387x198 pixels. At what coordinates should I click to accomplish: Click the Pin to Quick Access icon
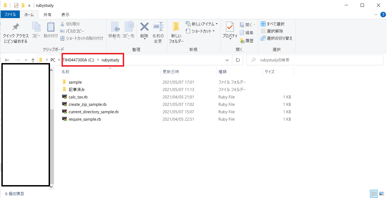tap(16, 27)
